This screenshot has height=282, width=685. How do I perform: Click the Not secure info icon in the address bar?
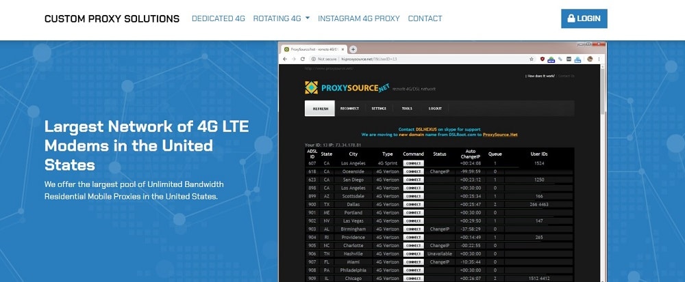(313, 59)
